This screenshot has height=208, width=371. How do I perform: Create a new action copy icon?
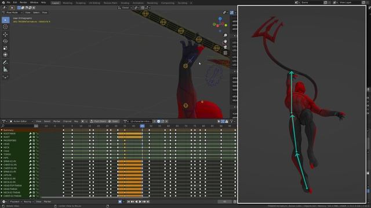[x=162, y=121]
